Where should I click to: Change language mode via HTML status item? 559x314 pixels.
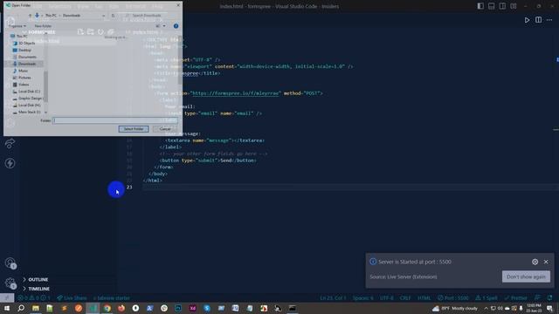pos(424,298)
